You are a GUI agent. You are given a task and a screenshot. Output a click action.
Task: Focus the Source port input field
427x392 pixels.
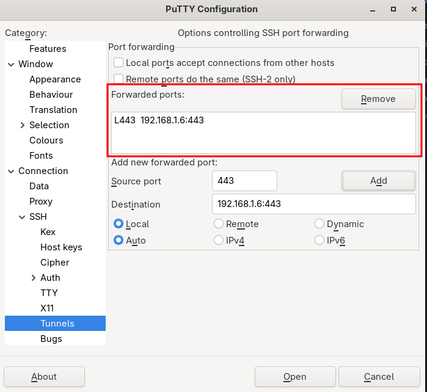[244, 181]
